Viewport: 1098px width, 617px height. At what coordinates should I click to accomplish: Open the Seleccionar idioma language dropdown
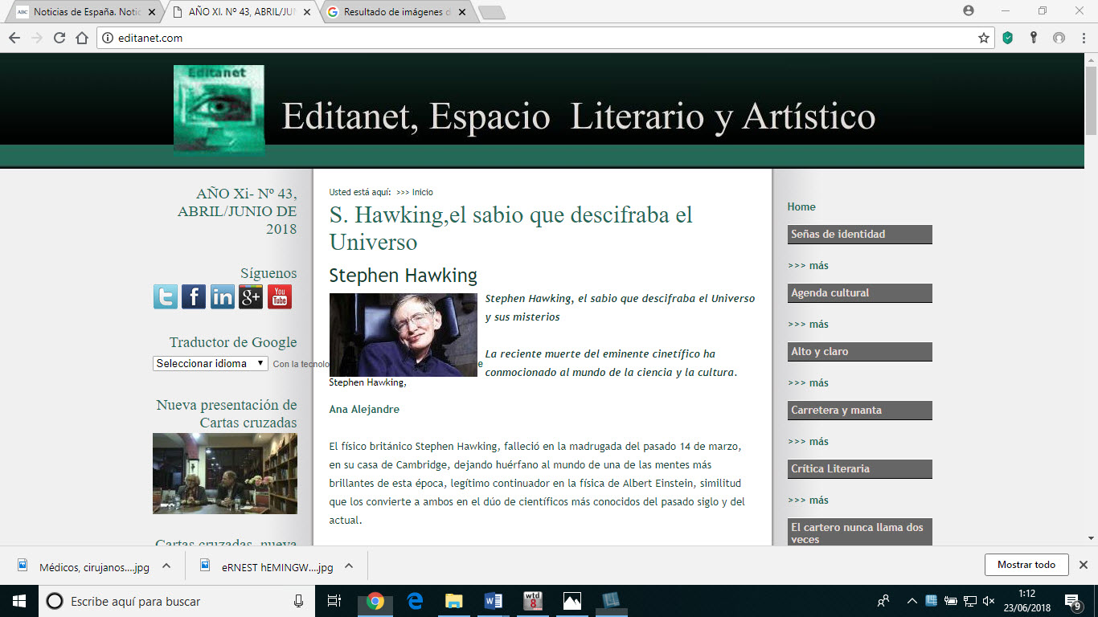(x=210, y=363)
